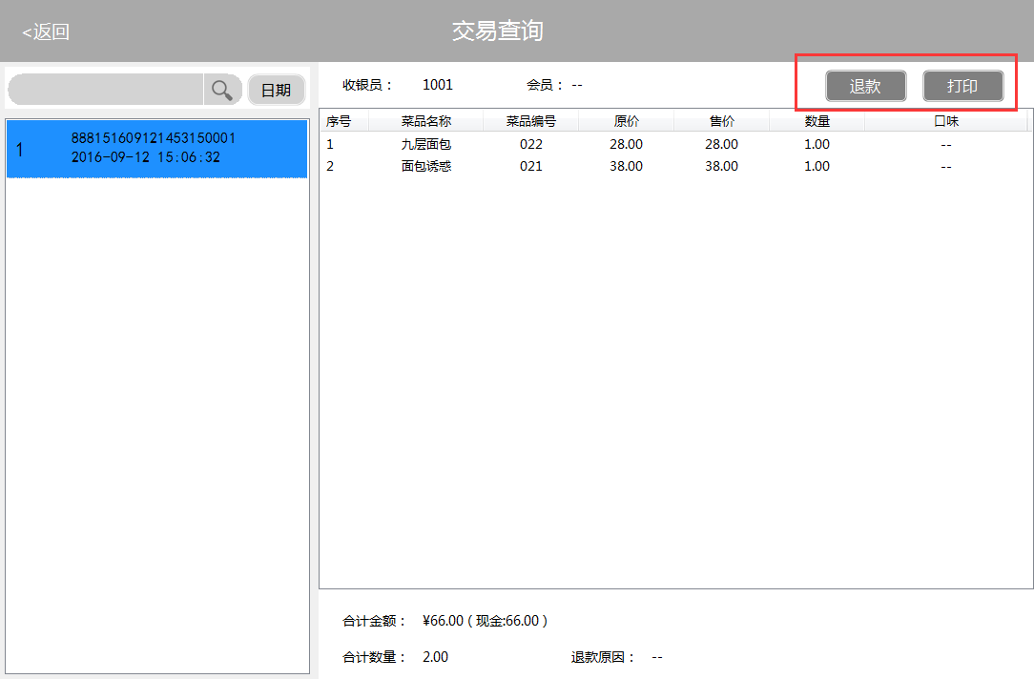The width and height of the screenshot is (1034, 679).
Task: Select transaction record 888151609121453150001
Action: 156,148
